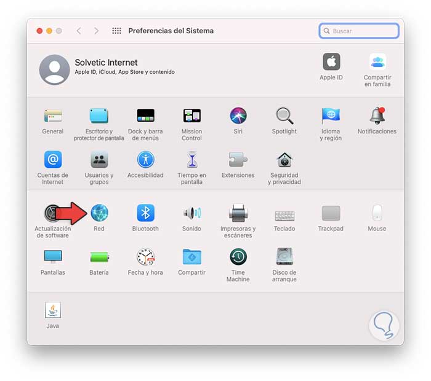Screen dimensions: 431x381
Task: Open the Java control panel
Action: [x=53, y=310]
